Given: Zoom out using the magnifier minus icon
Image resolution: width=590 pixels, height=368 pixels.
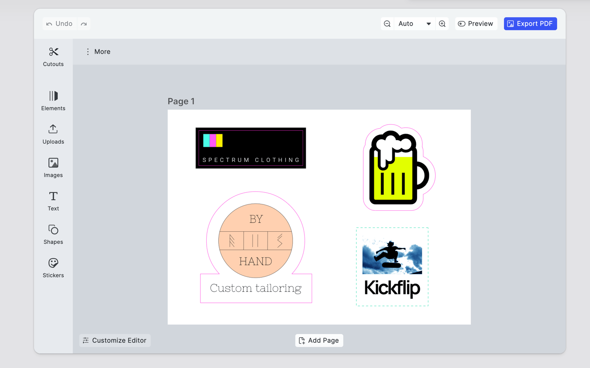Looking at the screenshot, I should (387, 24).
